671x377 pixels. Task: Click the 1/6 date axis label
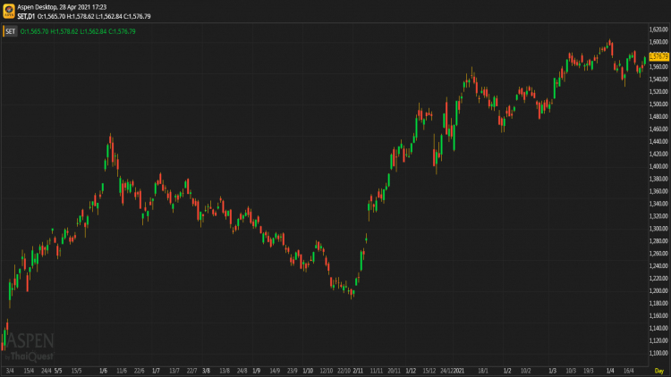pyautogui.click(x=103, y=371)
